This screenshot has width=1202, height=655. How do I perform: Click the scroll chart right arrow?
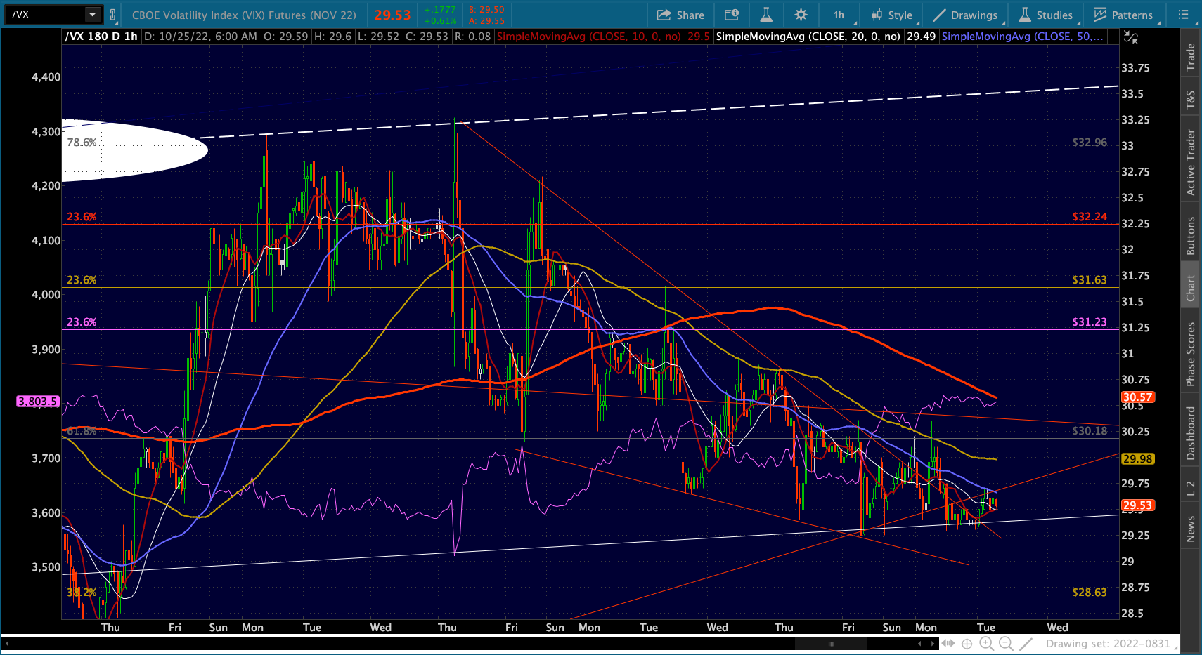coord(933,643)
